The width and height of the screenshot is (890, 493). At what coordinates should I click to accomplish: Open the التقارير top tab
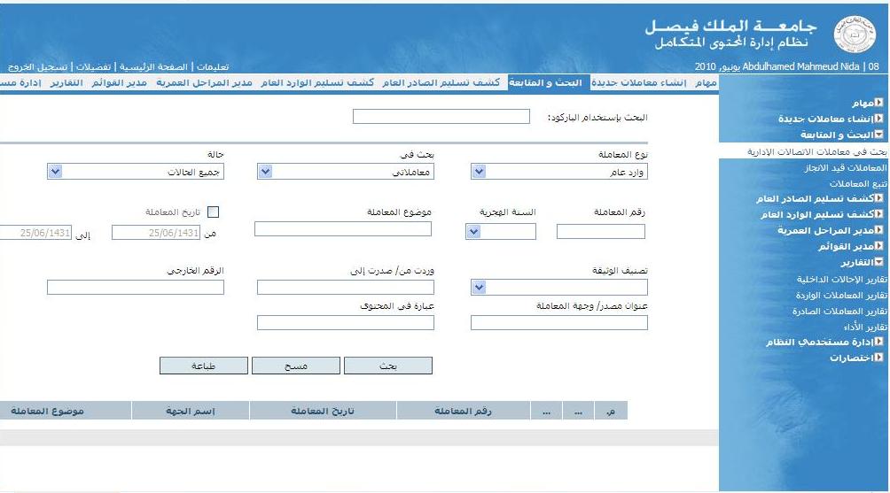66,82
